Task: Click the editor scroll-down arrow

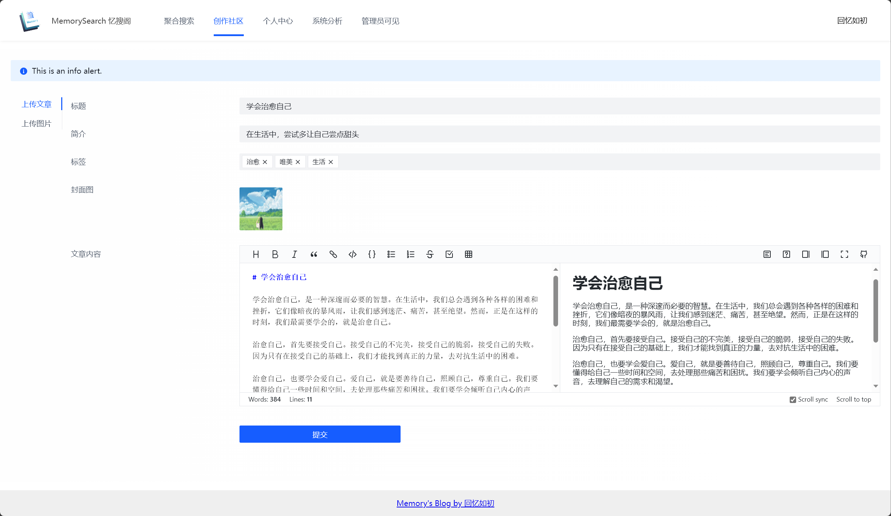Action: 556,386
